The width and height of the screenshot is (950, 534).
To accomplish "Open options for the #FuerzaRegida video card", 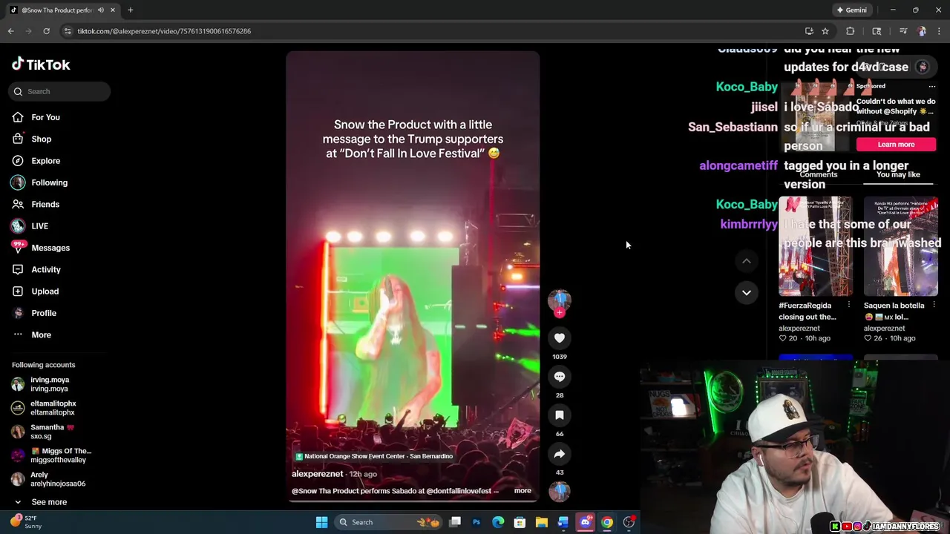I will (848, 305).
